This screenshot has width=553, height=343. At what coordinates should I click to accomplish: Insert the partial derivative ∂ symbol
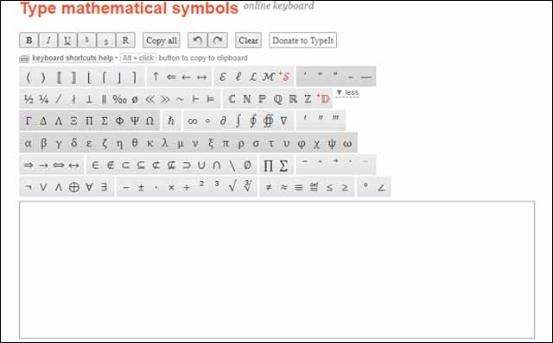[223, 121]
